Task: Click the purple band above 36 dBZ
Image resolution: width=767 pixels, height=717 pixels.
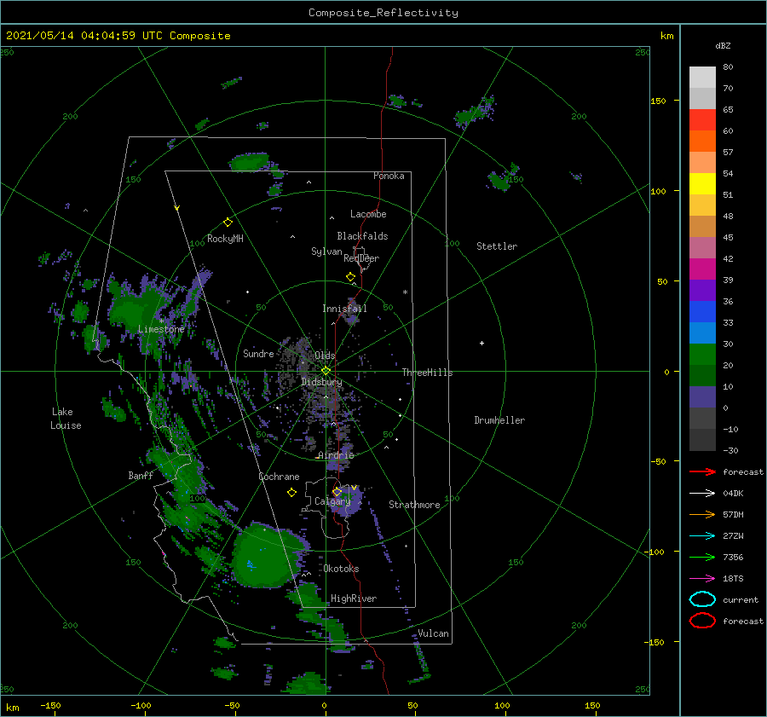Action: [702, 291]
